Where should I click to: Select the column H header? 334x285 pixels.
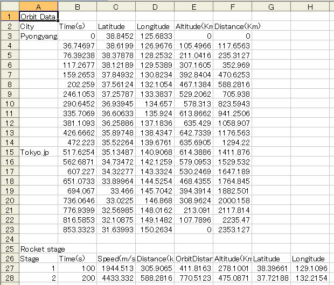click(310, 5)
